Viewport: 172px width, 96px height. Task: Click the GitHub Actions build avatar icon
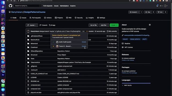(x=57, y=42)
